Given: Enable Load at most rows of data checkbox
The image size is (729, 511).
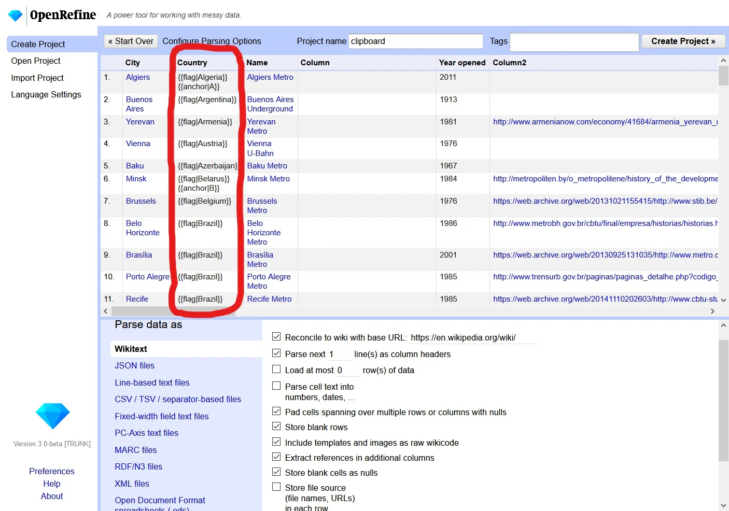Looking at the screenshot, I should coord(276,370).
